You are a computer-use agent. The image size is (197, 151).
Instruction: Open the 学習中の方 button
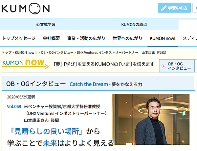coord(174,8)
